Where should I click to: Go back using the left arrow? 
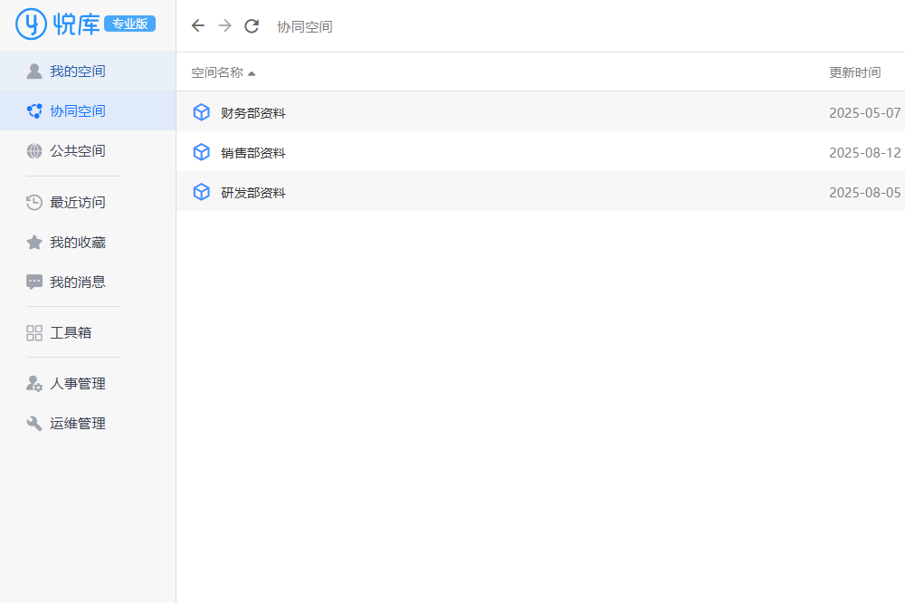pos(198,26)
